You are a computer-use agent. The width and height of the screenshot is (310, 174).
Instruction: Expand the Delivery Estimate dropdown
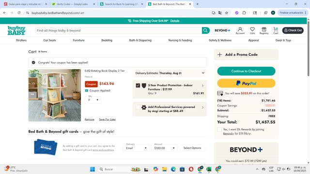point(170,73)
